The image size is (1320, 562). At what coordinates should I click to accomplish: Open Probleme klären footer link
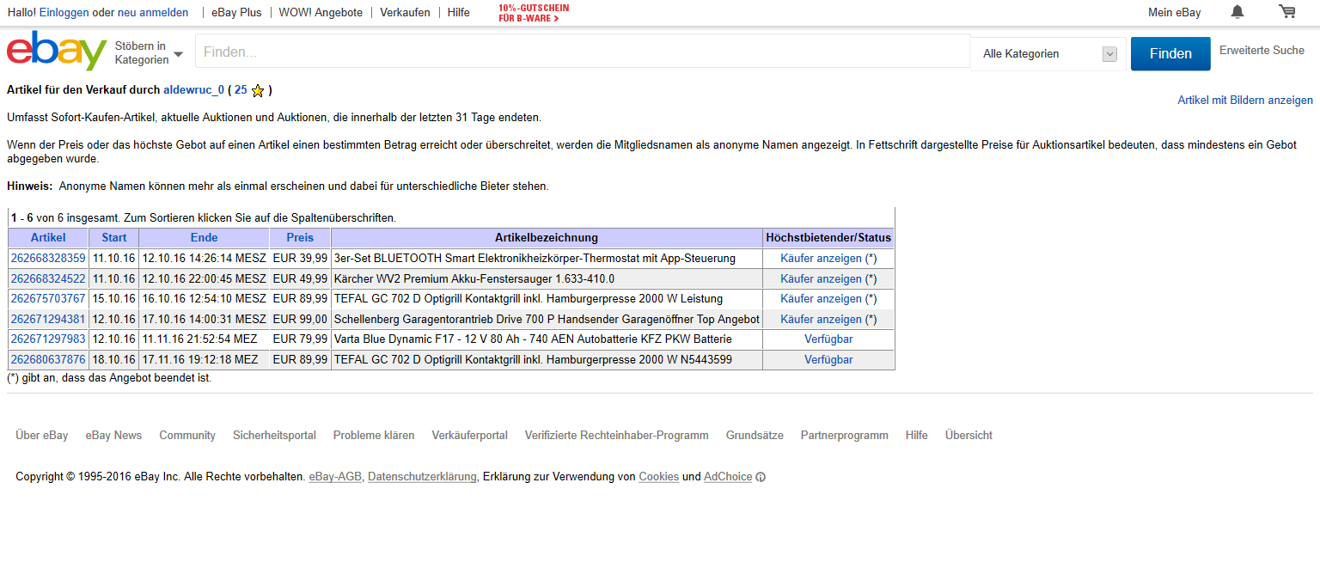point(374,436)
